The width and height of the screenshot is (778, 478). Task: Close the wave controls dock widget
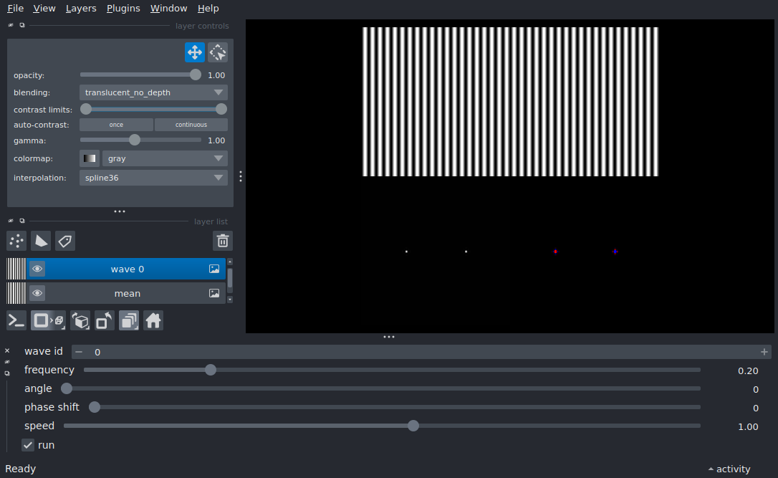click(x=7, y=350)
